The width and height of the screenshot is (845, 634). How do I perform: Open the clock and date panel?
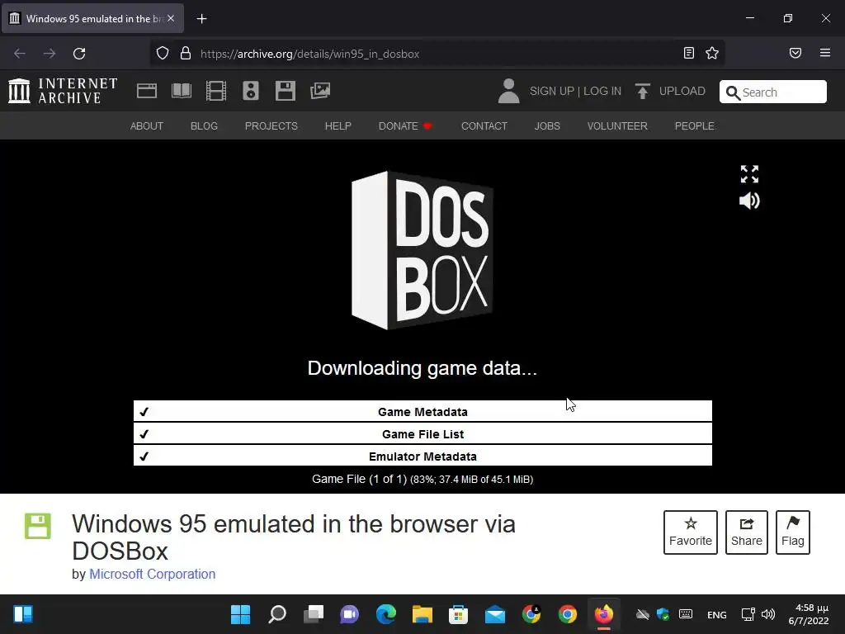(809, 614)
